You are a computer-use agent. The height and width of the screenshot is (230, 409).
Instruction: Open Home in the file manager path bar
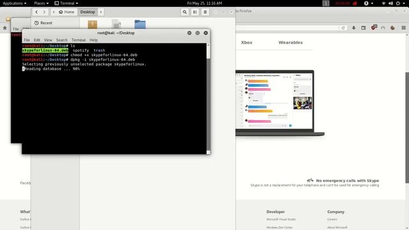tap(66, 12)
